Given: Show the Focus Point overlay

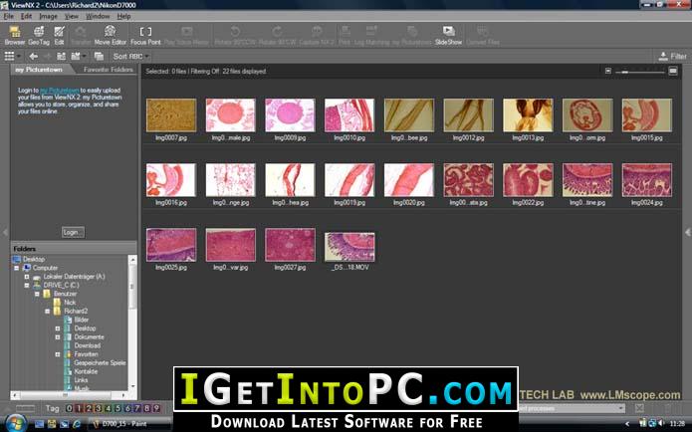Looking at the screenshot, I should point(145,35).
